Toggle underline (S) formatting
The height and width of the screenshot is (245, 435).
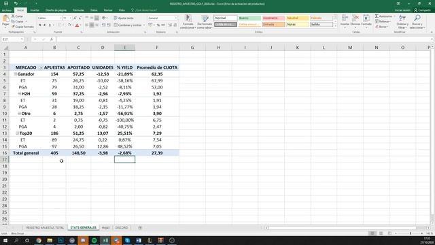point(50,25)
